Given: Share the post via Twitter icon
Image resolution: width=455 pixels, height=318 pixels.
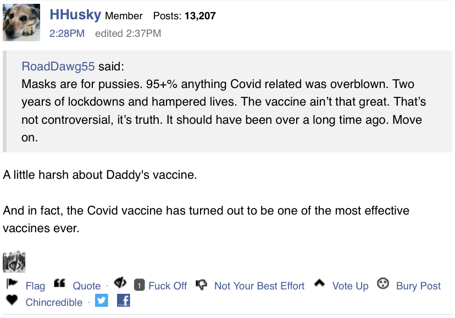Looking at the screenshot, I should coord(102,300).
